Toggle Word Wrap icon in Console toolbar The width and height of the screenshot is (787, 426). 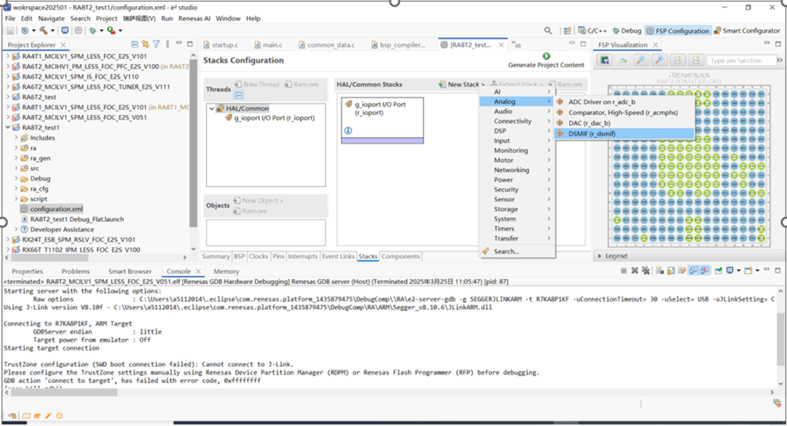coord(681,271)
